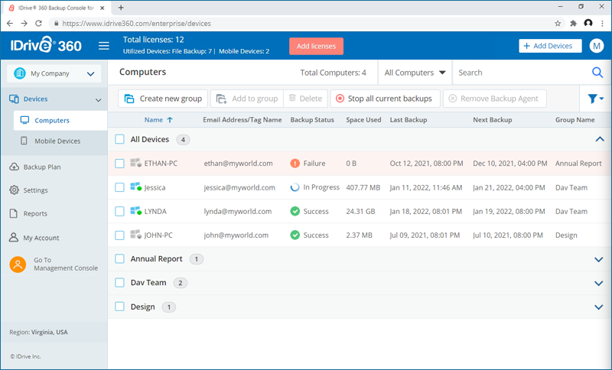Check the All Devices checkbox
Viewport: 612px width, 370px height.
click(120, 139)
